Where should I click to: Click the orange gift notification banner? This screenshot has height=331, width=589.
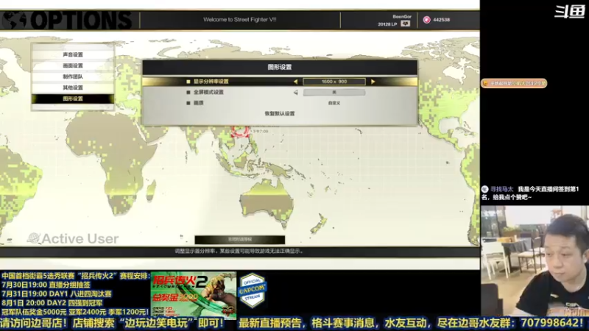(x=514, y=83)
